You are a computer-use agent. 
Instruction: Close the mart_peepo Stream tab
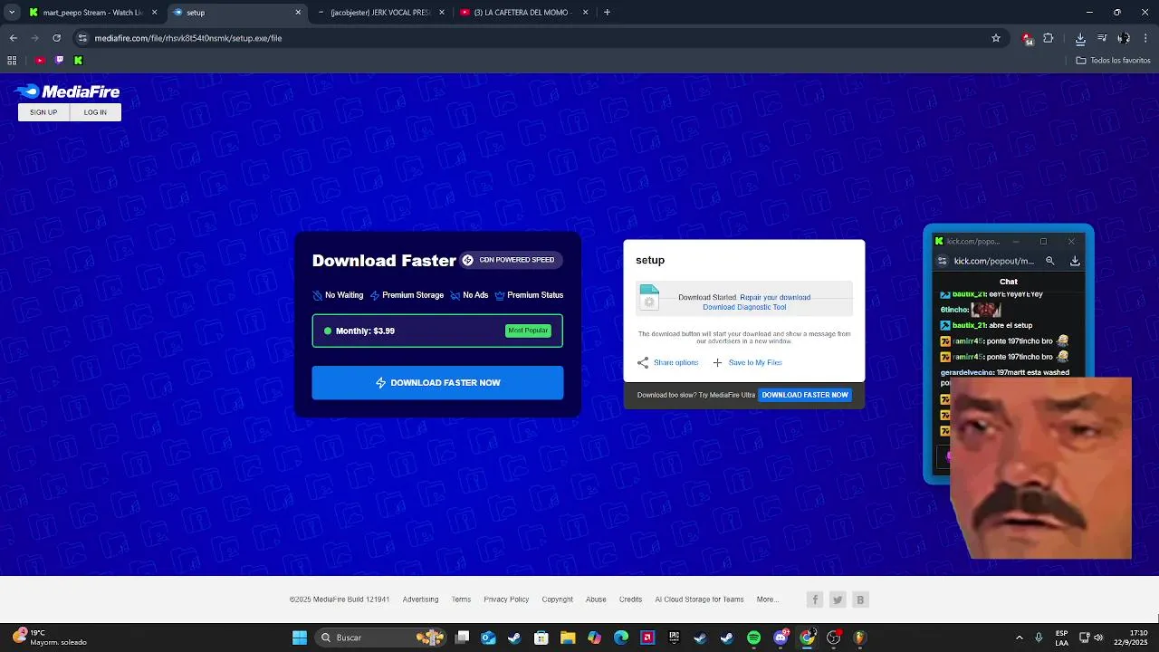coord(154,13)
